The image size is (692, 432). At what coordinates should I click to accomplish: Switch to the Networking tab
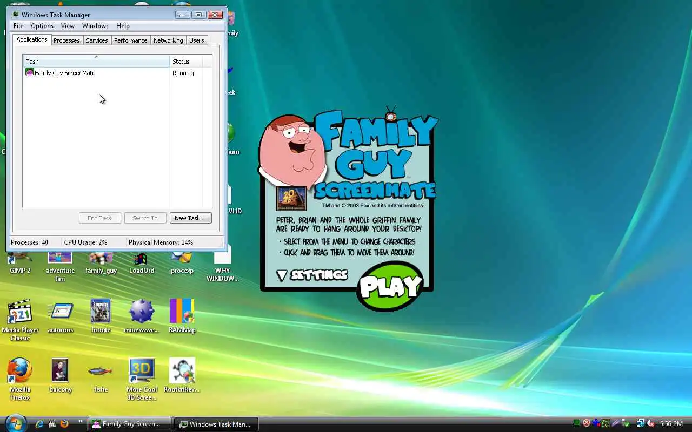[x=168, y=40]
